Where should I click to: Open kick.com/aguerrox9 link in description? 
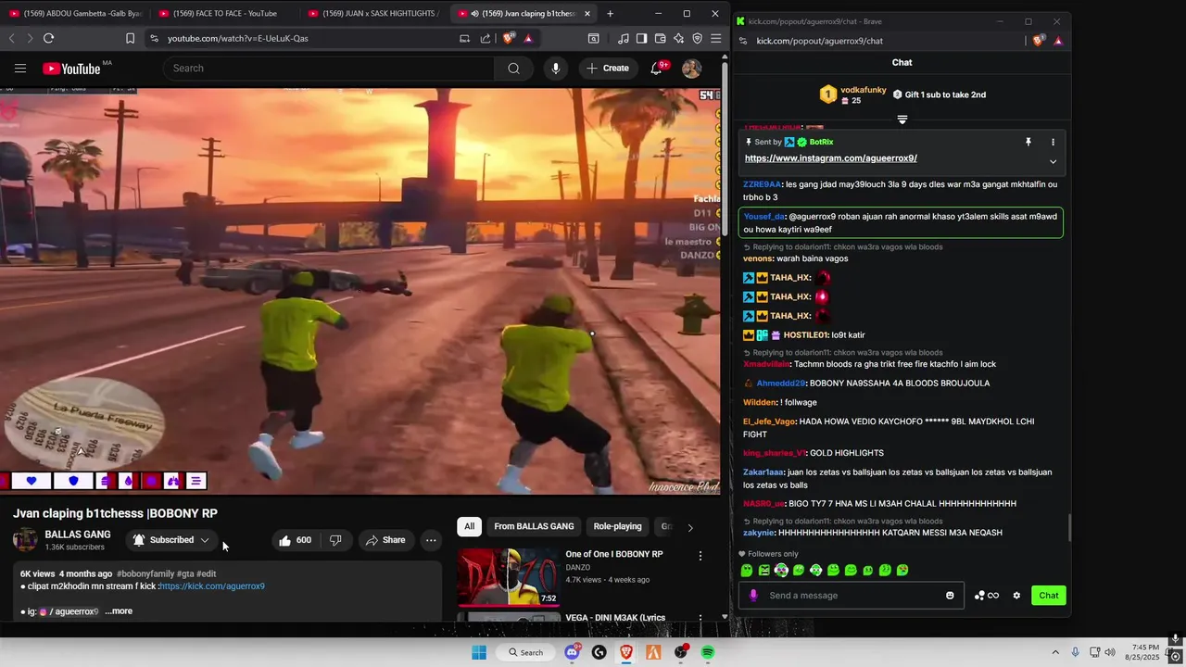pos(212,586)
